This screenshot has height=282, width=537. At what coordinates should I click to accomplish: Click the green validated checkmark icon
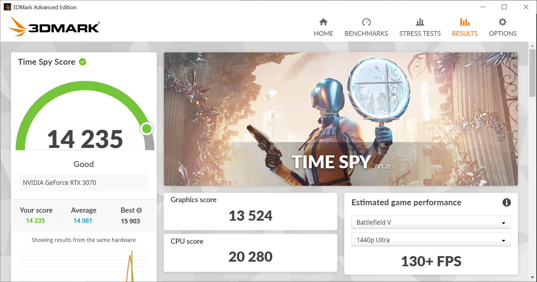(82, 62)
